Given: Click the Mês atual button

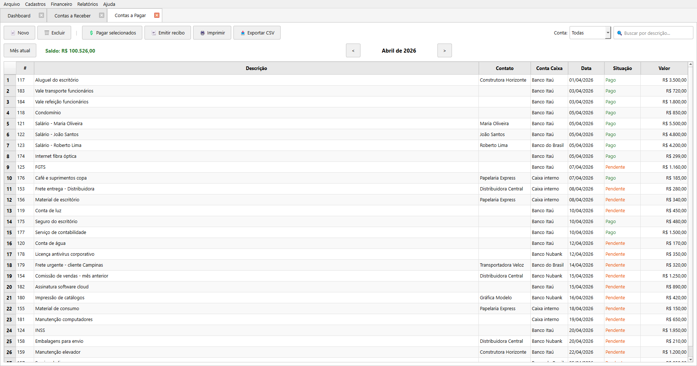Looking at the screenshot, I should [x=20, y=51].
